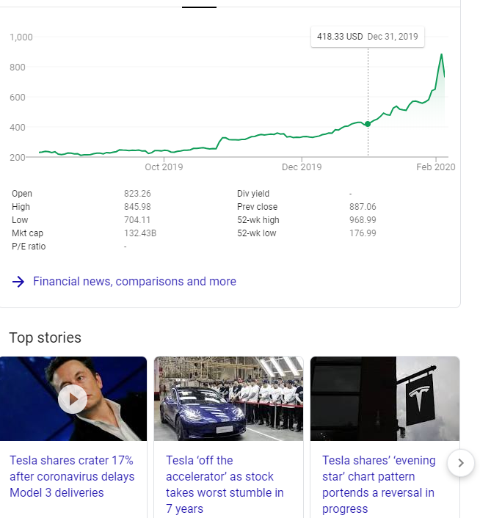Open 'Tesla shares crater 17%' story headline
480x518 pixels.
click(72, 476)
